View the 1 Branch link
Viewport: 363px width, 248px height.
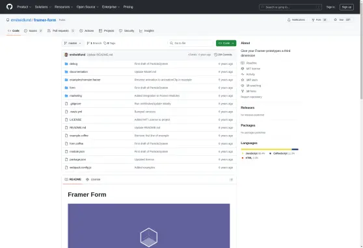click(94, 43)
